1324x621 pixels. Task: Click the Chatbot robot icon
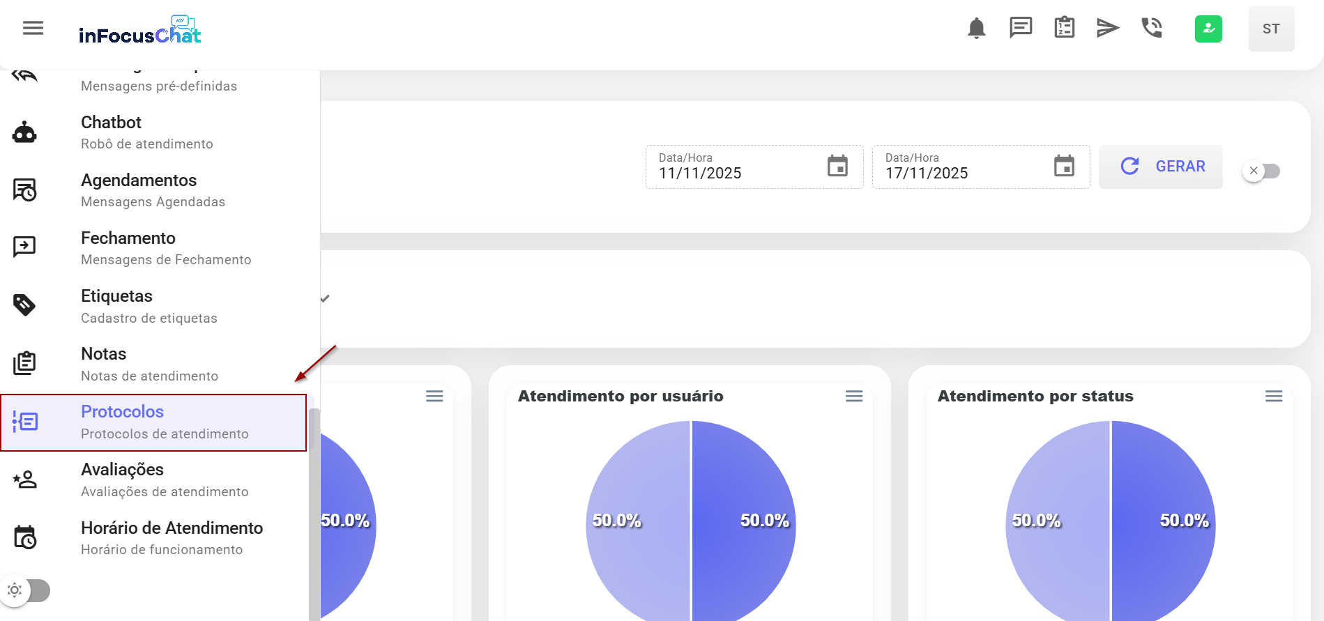pos(24,132)
